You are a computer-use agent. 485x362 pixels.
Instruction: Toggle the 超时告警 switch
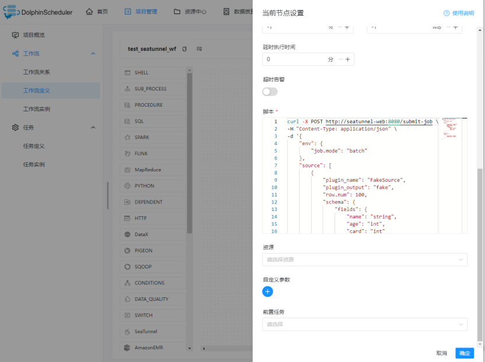coord(270,92)
